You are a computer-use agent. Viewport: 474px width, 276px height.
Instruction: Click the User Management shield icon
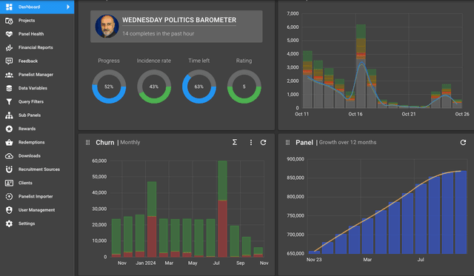9,210
